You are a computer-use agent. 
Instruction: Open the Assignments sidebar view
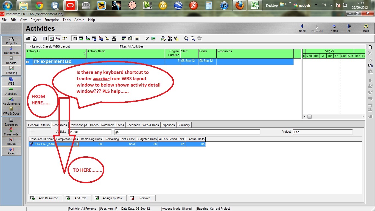click(11, 101)
